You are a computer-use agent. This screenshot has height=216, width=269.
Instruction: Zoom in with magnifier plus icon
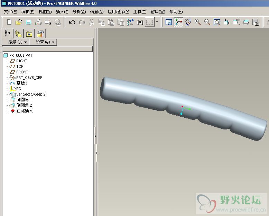[x=197, y=22]
